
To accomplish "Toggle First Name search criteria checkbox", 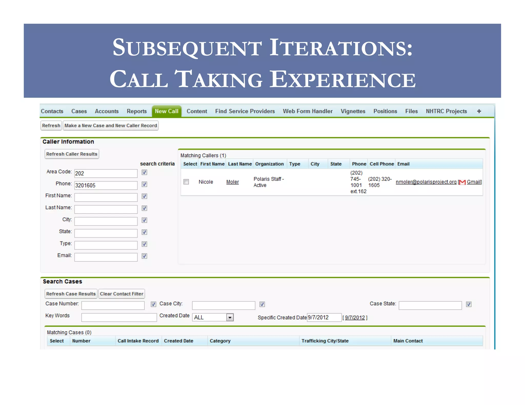I will [144, 196].
